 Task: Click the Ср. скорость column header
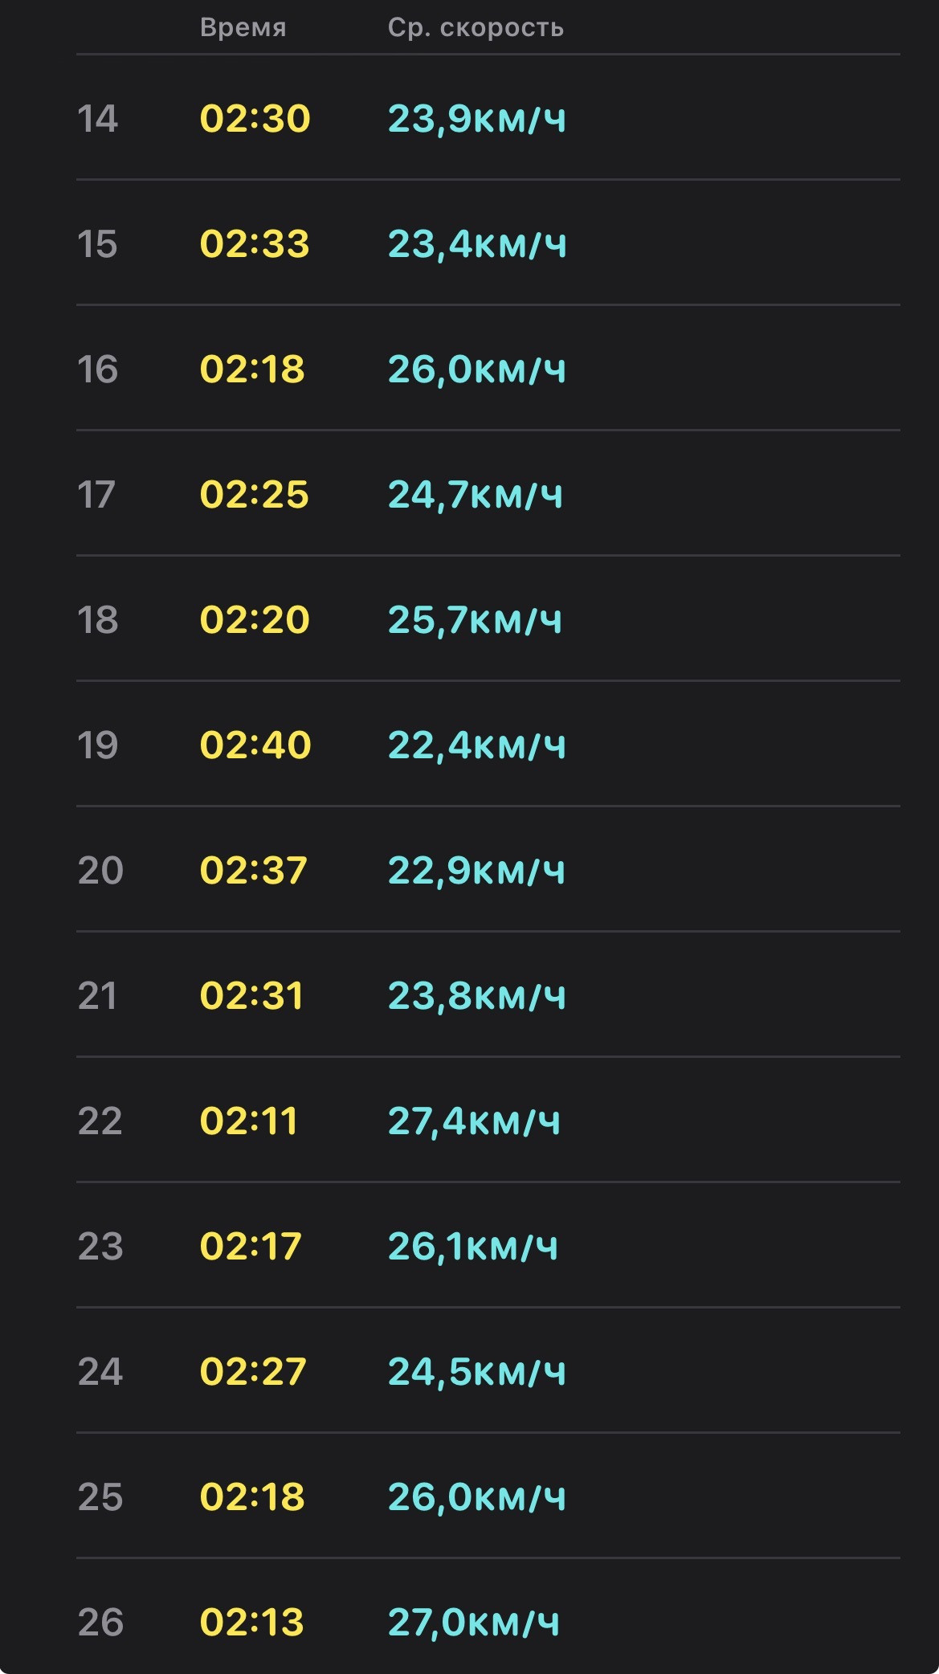[476, 27]
